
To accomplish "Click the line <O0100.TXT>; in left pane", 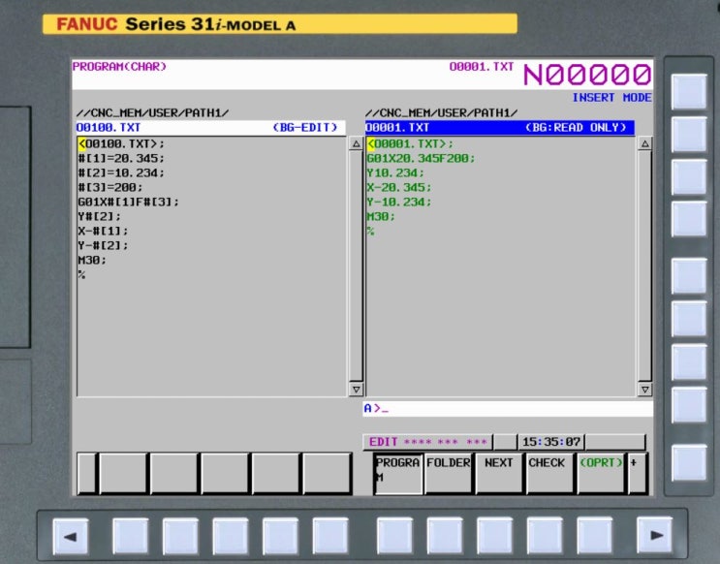I will click(x=121, y=143).
